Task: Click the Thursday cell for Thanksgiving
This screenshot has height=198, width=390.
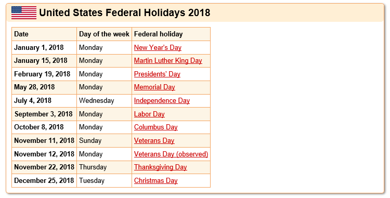Action: coord(104,167)
